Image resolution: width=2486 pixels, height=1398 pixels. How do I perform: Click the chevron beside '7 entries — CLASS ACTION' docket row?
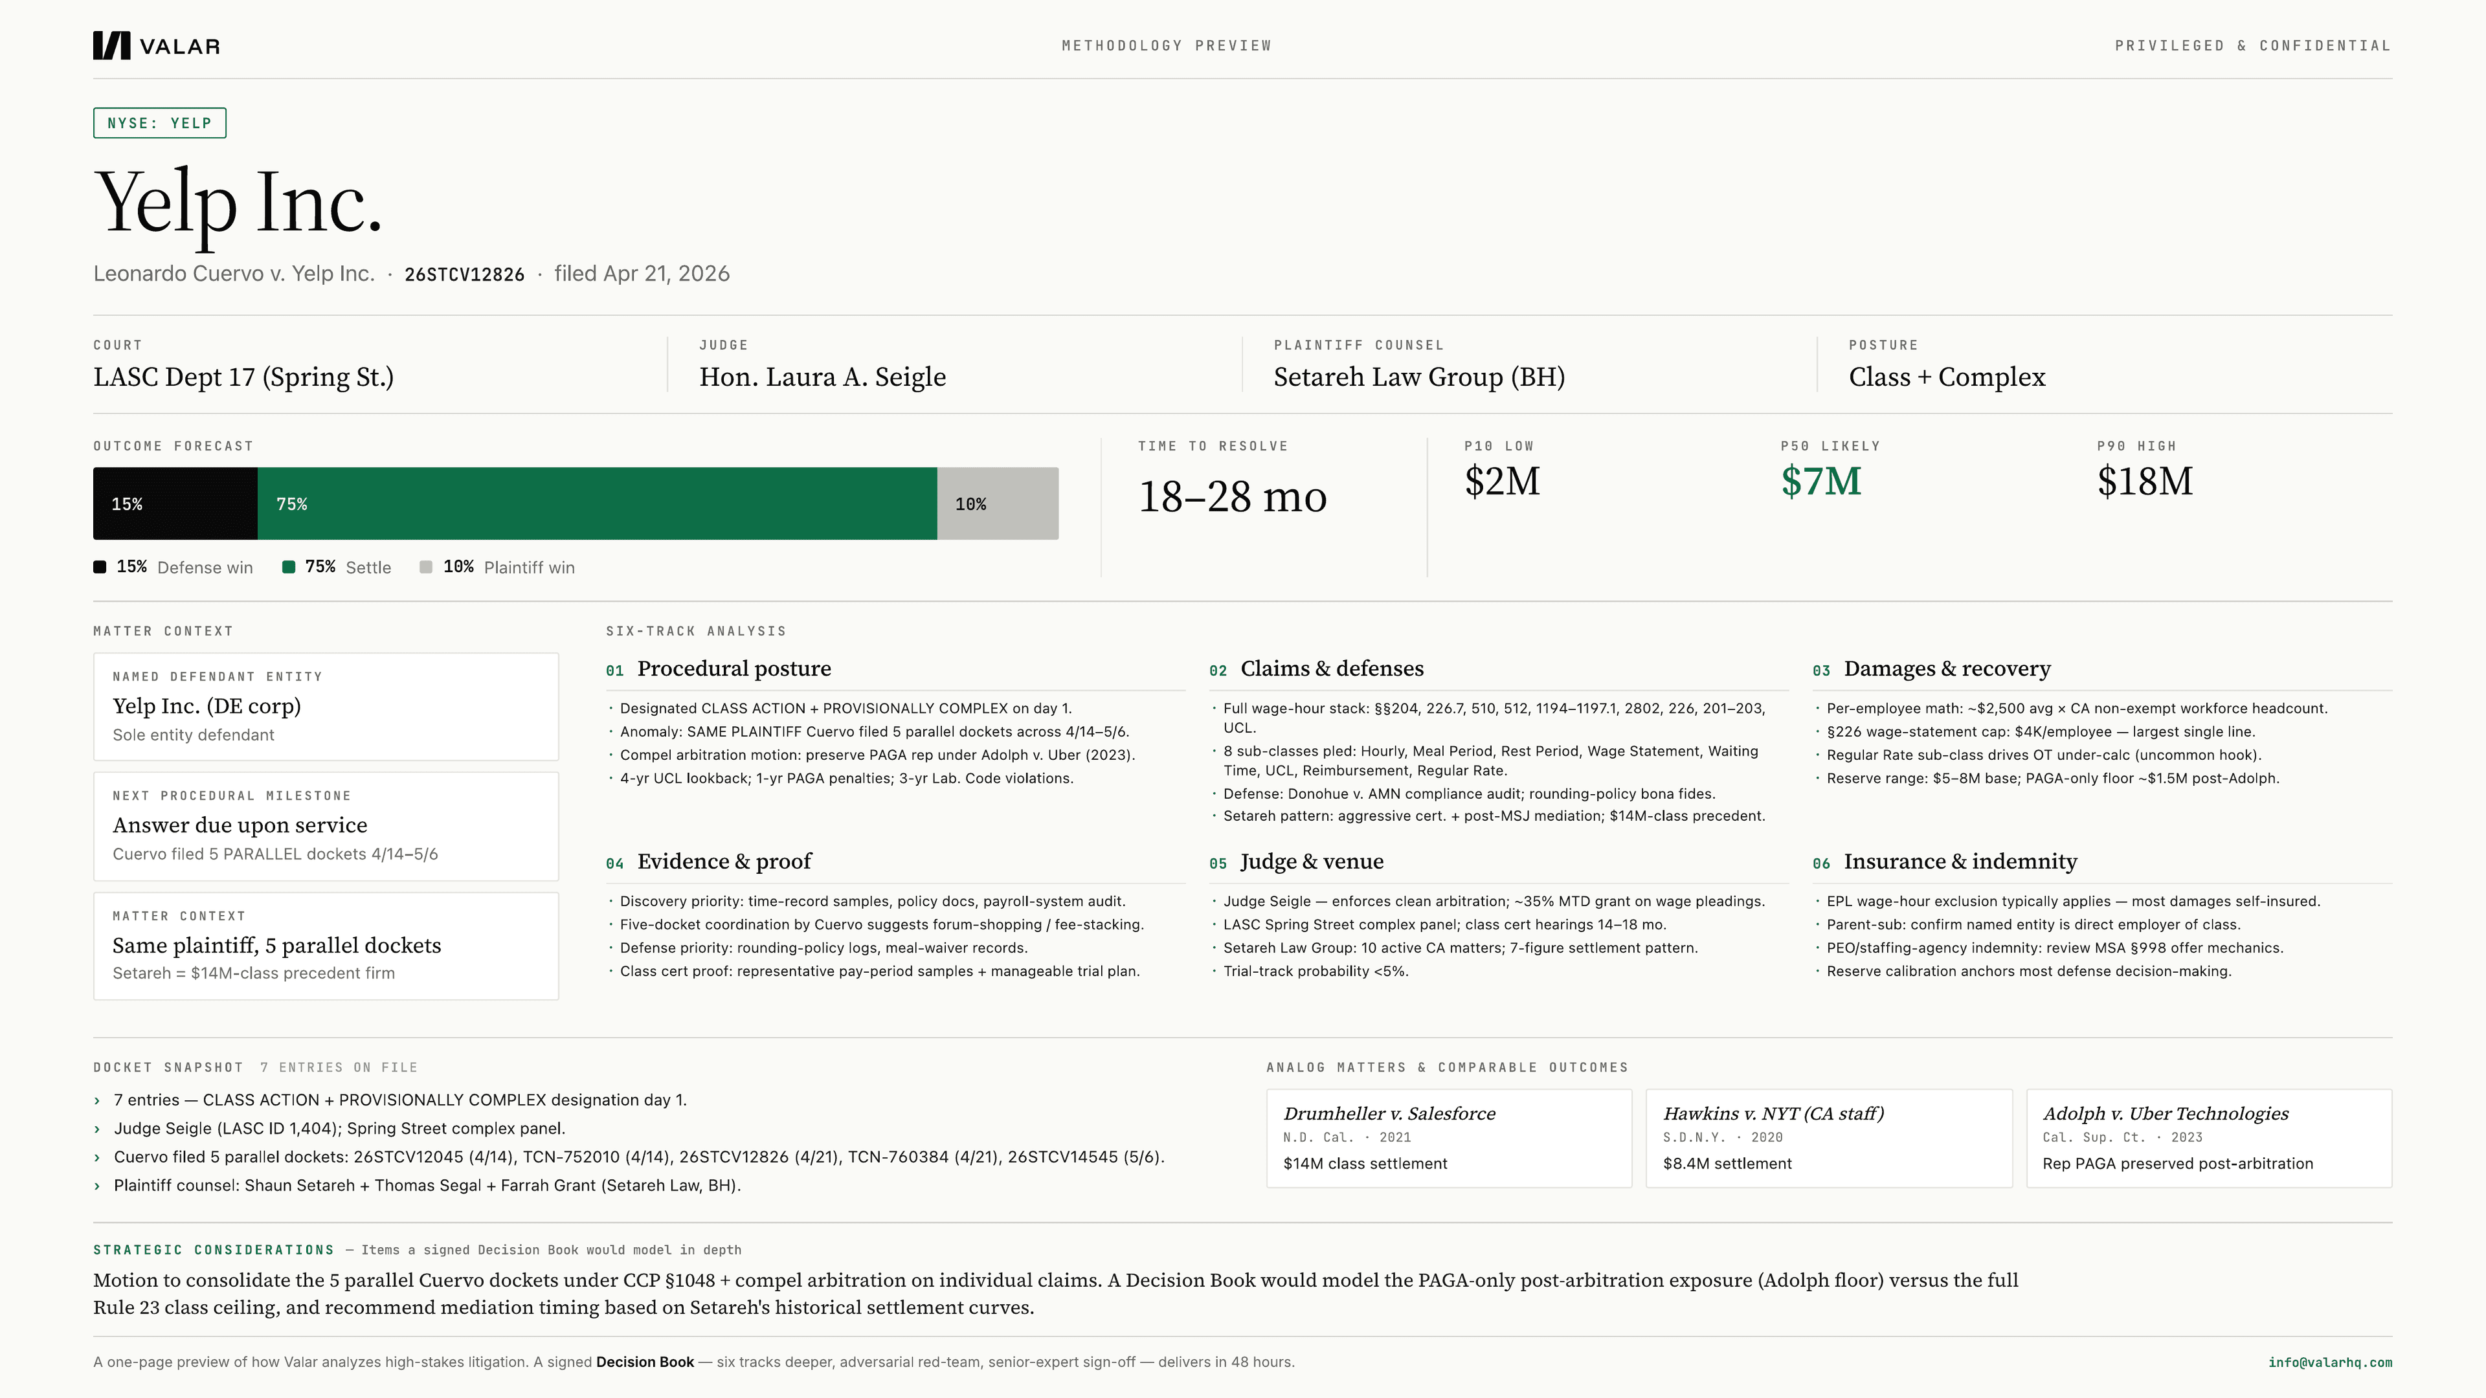(96, 1101)
